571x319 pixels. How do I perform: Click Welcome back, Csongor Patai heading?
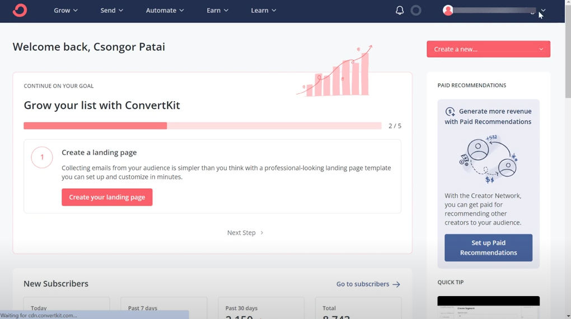coord(89,47)
